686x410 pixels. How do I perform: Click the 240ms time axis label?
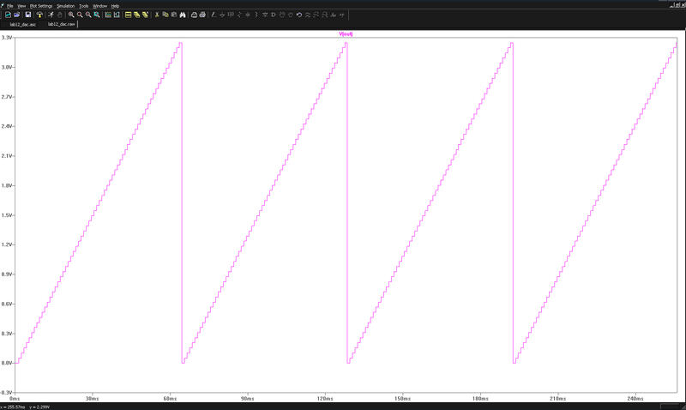[635, 399]
